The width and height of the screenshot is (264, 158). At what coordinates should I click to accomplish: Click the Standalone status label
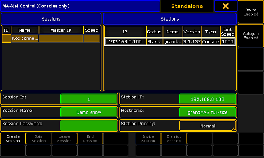pos(187,6)
